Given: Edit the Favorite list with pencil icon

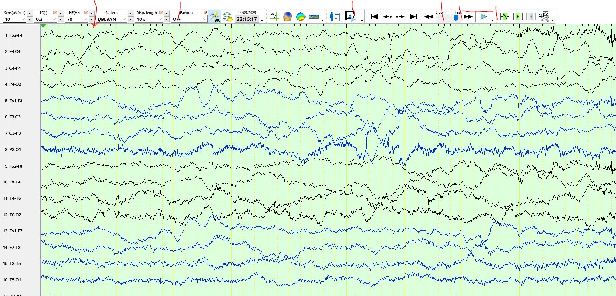Looking at the screenshot, I should pos(205,13).
